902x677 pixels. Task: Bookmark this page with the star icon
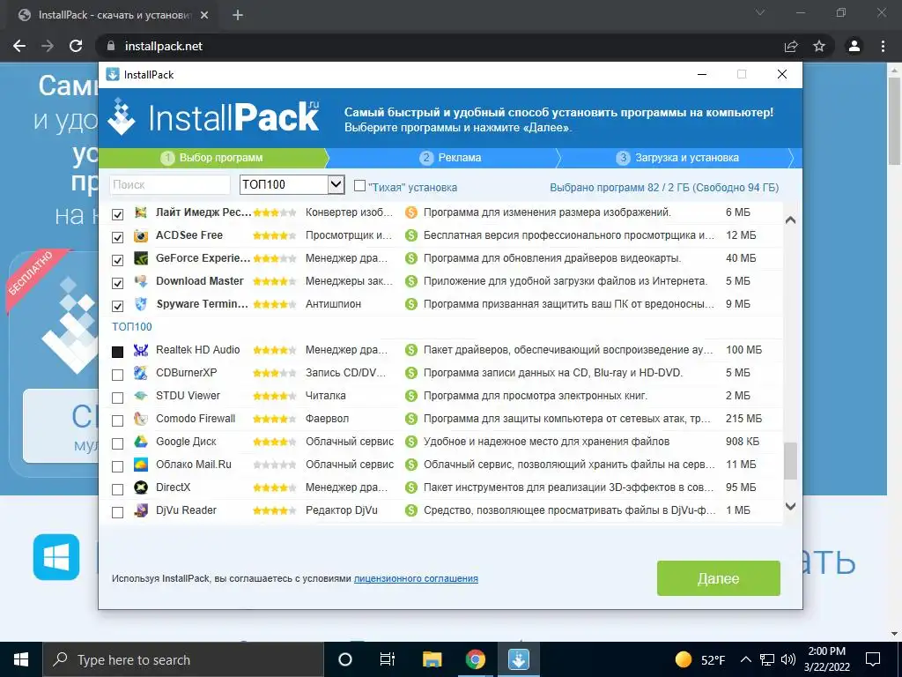819,46
